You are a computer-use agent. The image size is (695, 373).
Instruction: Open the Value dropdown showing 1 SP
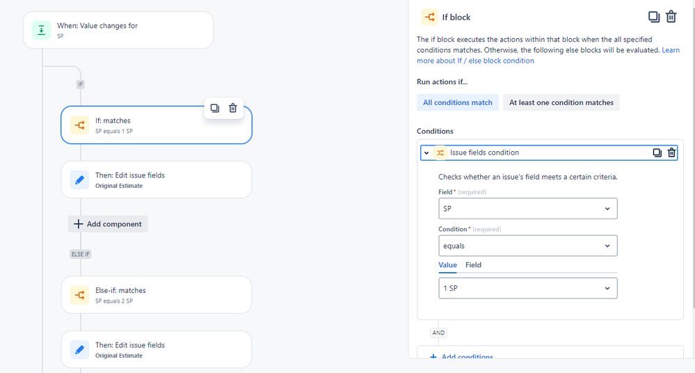[527, 288]
